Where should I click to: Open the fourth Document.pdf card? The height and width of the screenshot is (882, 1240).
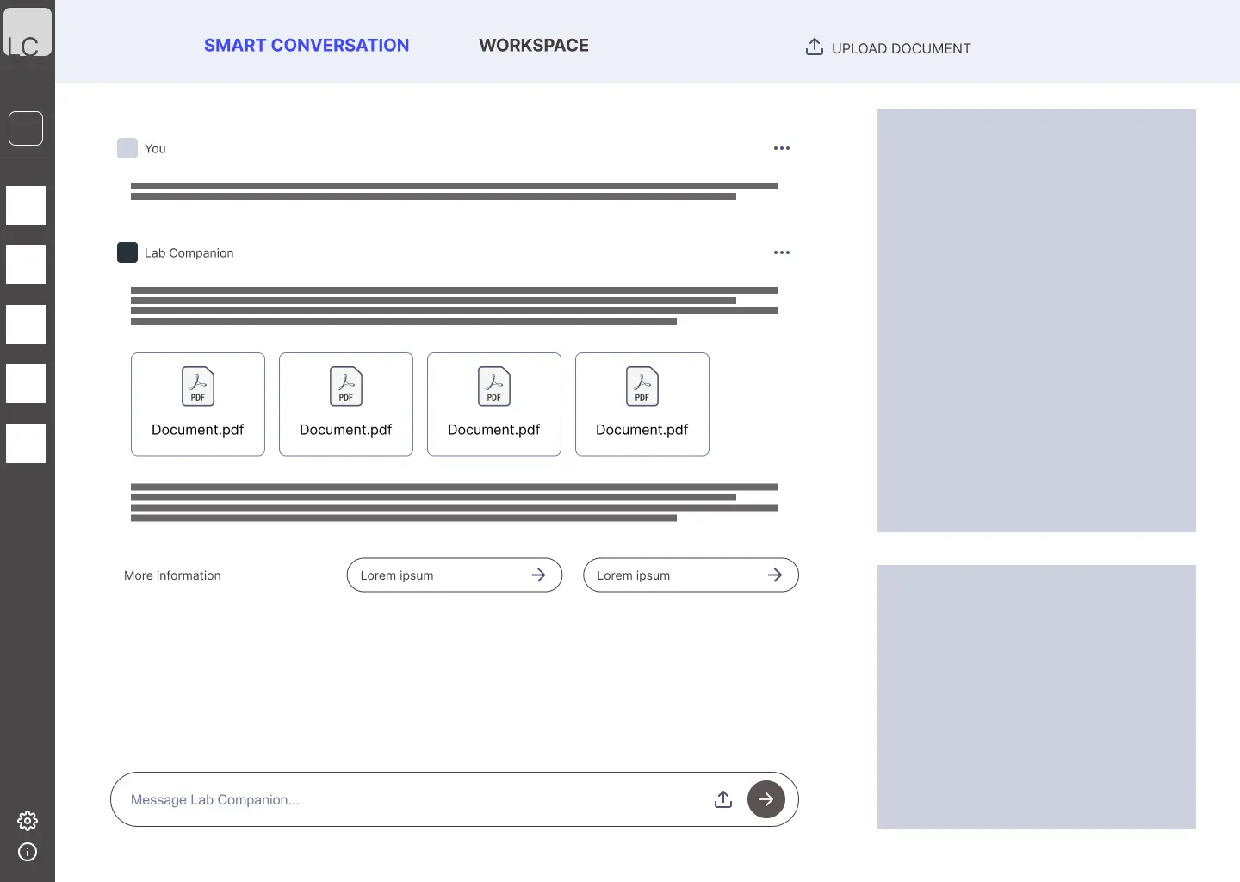(642, 404)
